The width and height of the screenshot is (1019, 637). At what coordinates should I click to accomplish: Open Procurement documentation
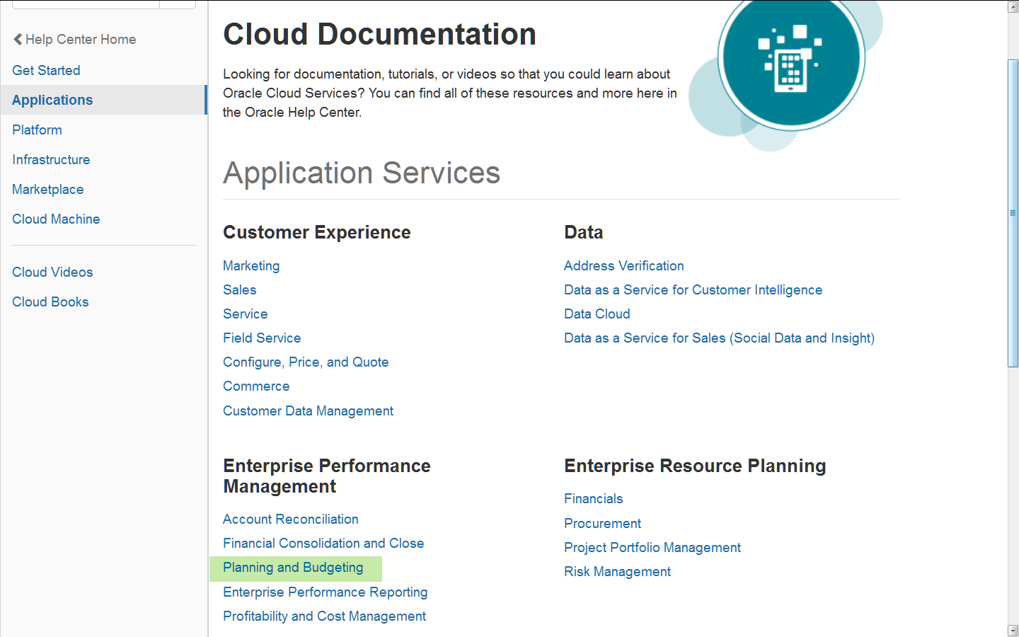pos(602,523)
